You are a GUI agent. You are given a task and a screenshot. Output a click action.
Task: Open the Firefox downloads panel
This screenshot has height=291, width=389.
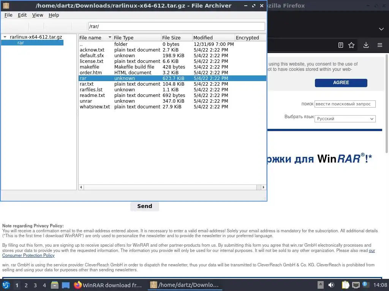click(366, 45)
